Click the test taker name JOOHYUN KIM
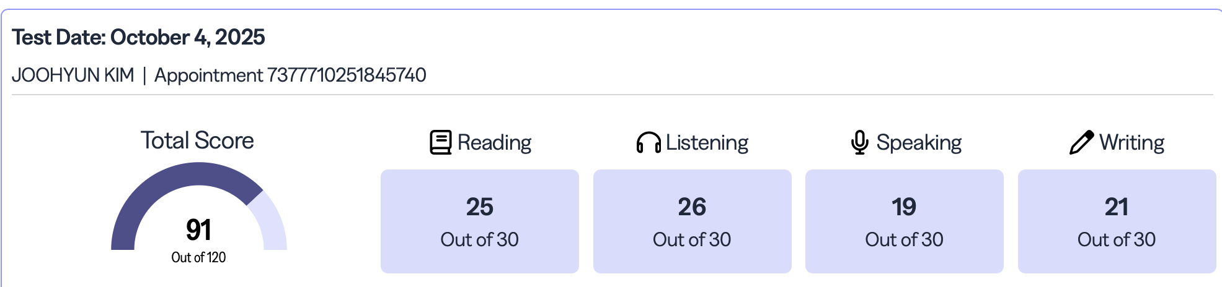 click(x=73, y=75)
